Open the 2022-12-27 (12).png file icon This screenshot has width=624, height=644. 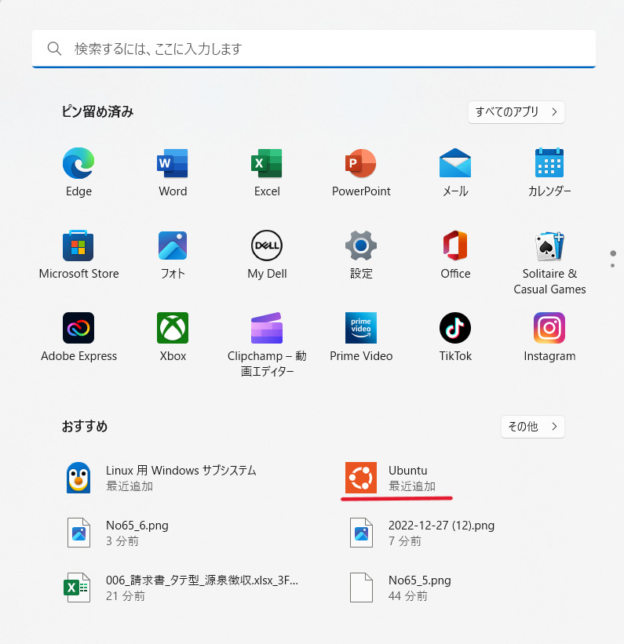pyautogui.click(x=361, y=533)
